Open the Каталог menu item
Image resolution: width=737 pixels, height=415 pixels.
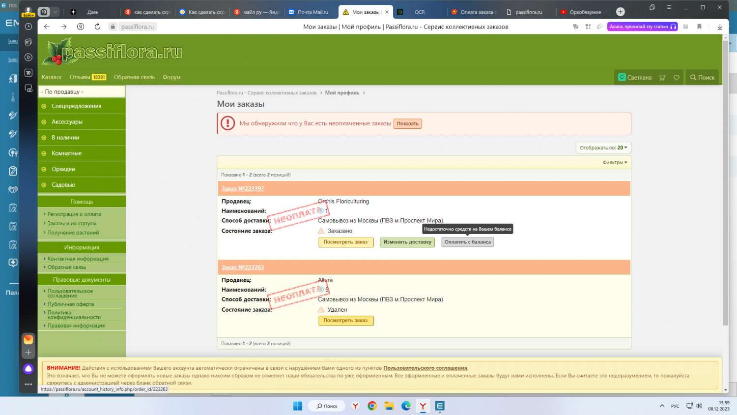[x=52, y=77]
